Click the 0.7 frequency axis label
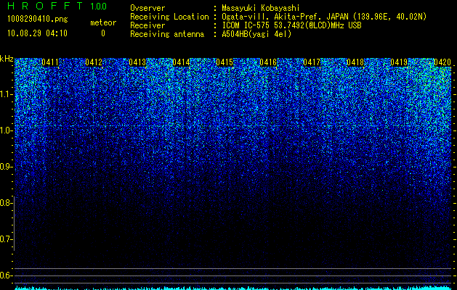This screenshot has height=290, width=457. [x=5, y=239]
